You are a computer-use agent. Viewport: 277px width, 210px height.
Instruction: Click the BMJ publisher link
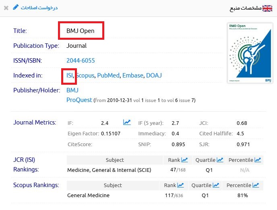tap(72, 90)
